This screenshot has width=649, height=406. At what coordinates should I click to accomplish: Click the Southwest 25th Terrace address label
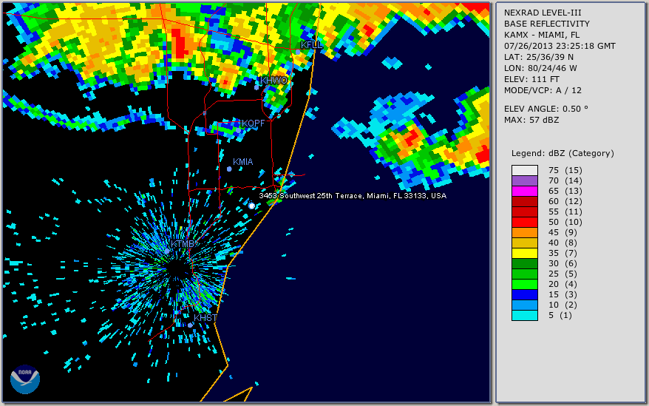pos(353,196)
